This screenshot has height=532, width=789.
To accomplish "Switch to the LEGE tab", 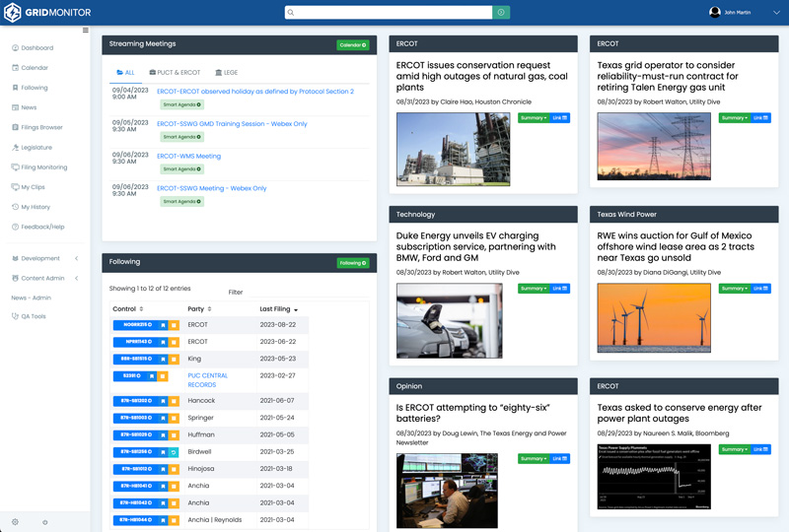I will click(226, 72).
